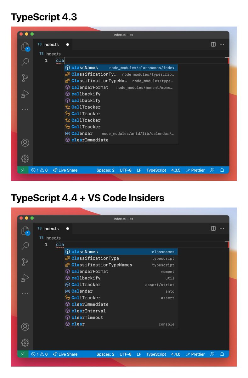The height and width of the screenshot is (378, 248).
Task: Open Manage gear in TypeScript 4.3 window
Action: (x=25, y=158)
